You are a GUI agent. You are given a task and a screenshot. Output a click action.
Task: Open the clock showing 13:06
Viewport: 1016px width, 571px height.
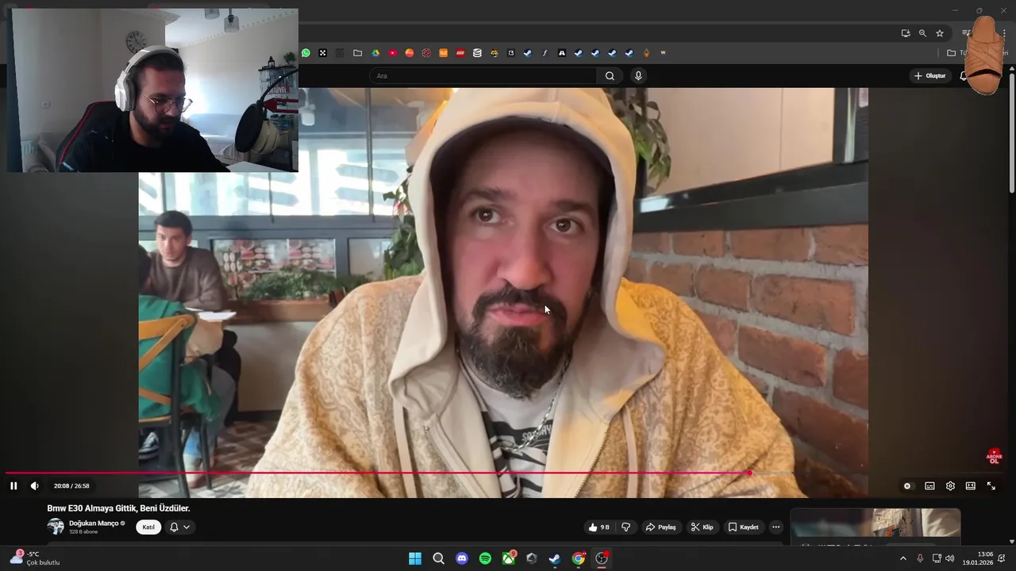[x=978, y=558]
